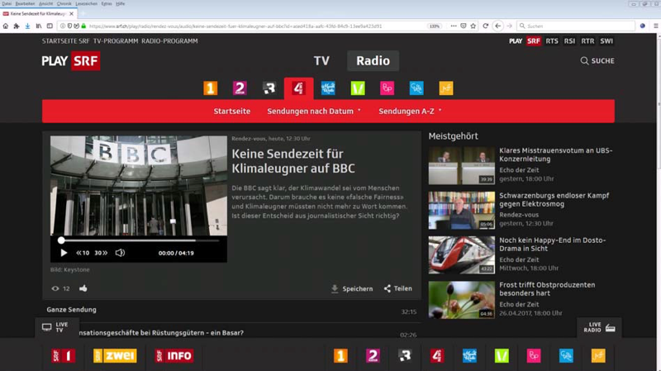Screen dimensions: 661x371
Task: Rewind audio by 10 seconds
Action: point(83,253)
